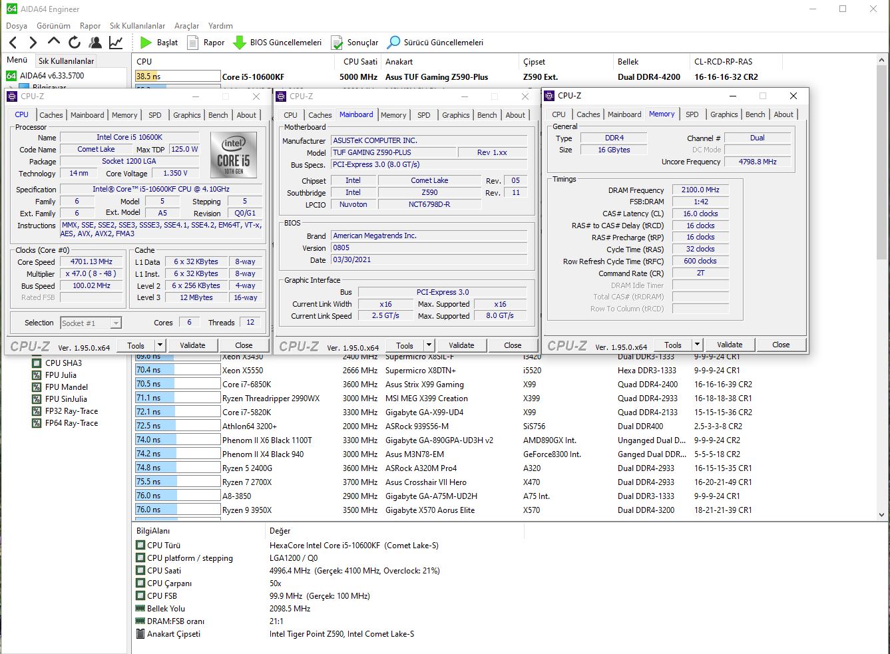This screenshot has height=654, width=890.
Task: Expand Tools dropdown arrow in Mainboard CPU-Z
Action: [429, 345]
